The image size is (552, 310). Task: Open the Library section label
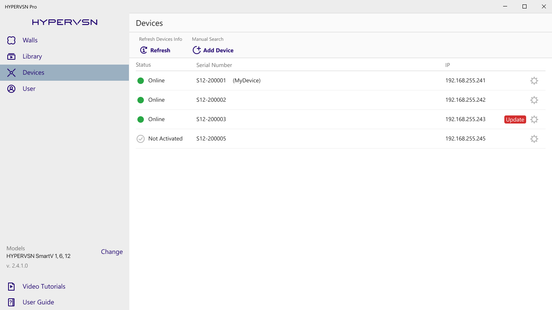32,57
